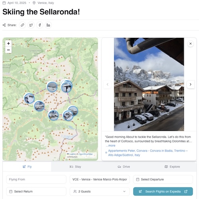Open the Select Departure date picker
The height and width of the screenshot is (199, 199).
[x=163, y=179]
